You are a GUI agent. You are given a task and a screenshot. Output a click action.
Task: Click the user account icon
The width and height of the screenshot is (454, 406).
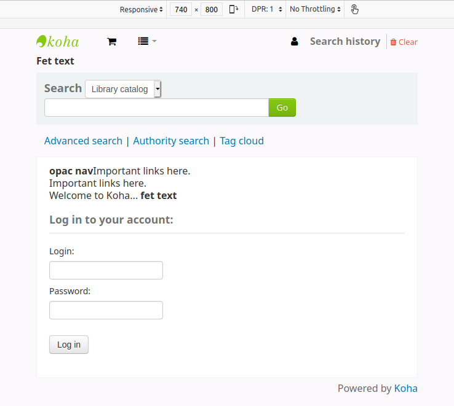click(295, 42)
